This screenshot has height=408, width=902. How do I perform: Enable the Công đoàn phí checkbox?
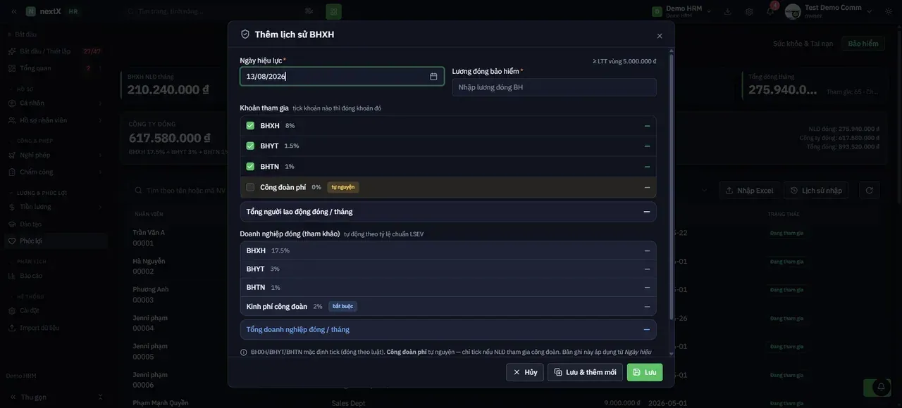coord(250,187)
